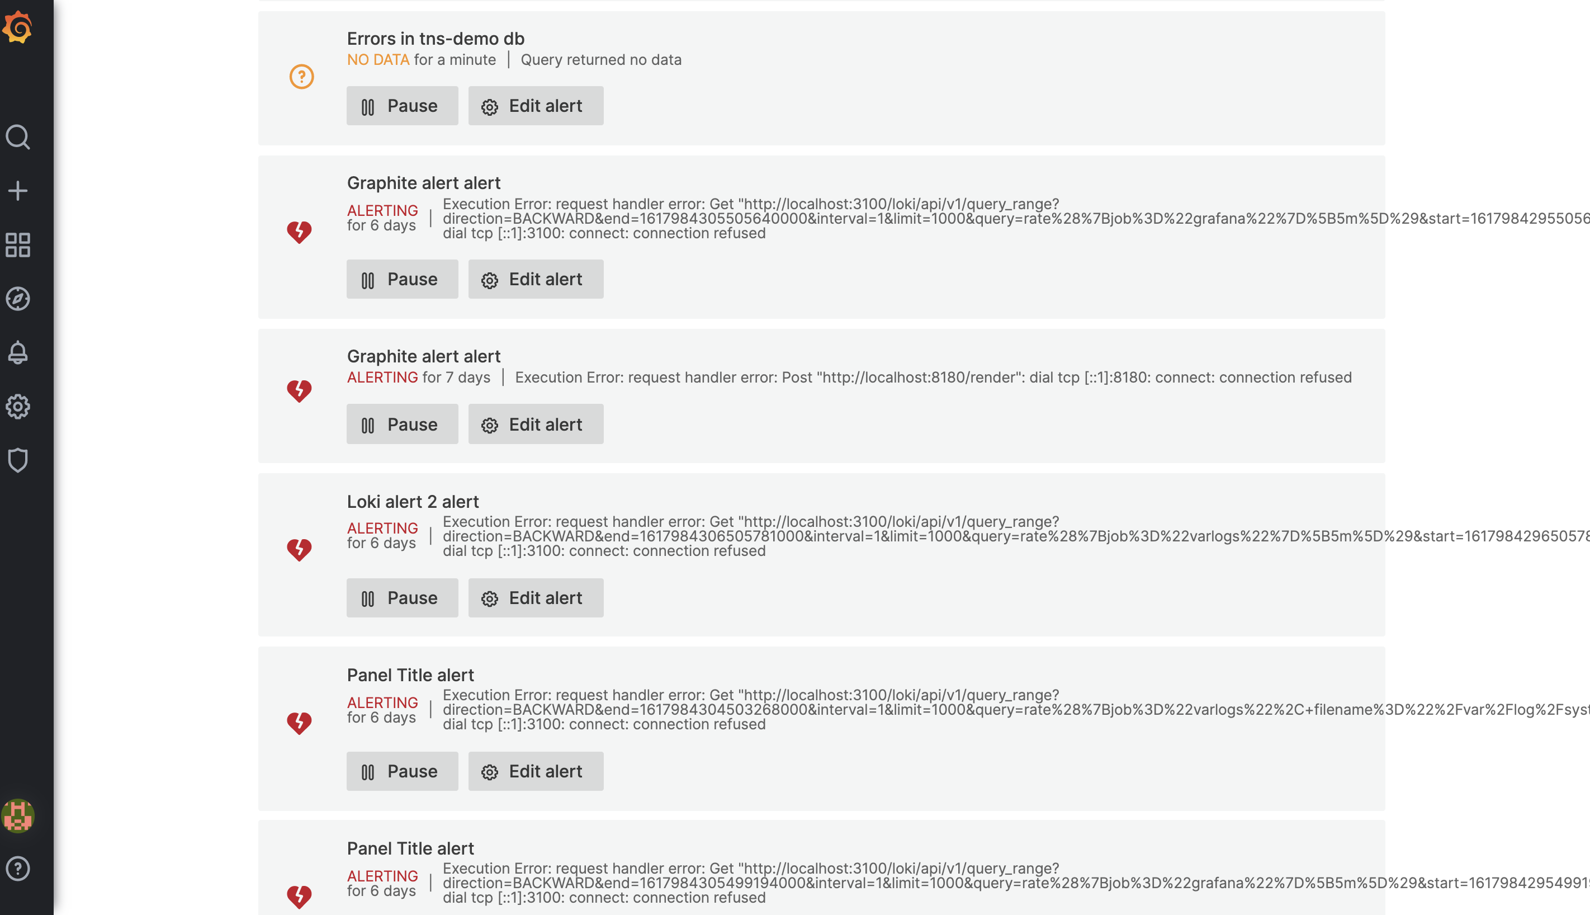The height and width of the screenshot is (915, 1590).
Task: Pause the Loki alert 2 alert
Action: pos(401,598)
